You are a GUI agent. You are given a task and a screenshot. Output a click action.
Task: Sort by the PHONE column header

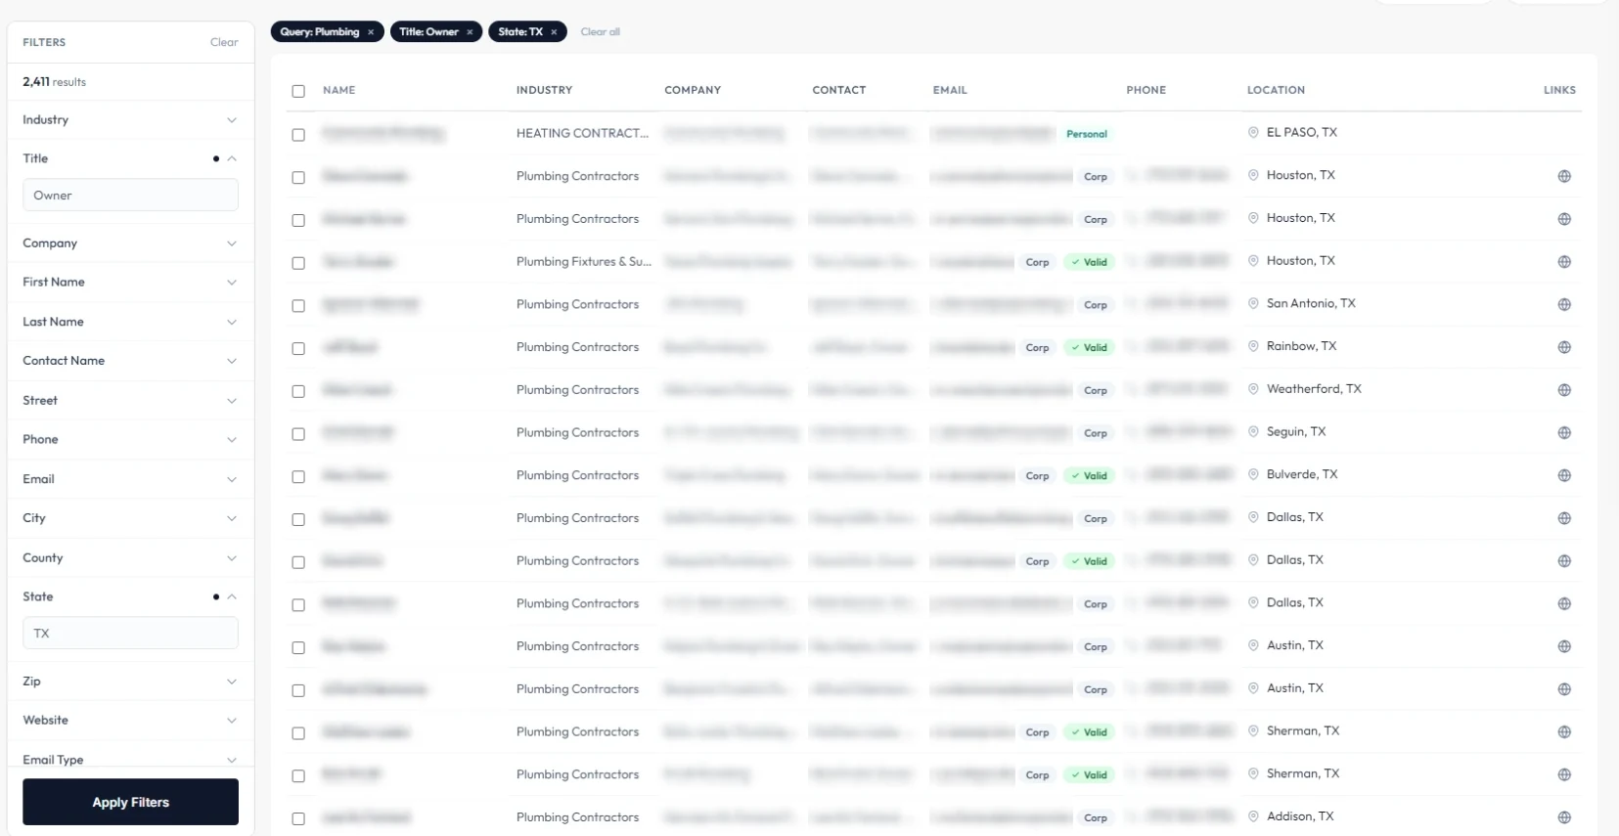(x=1146, y=90)
